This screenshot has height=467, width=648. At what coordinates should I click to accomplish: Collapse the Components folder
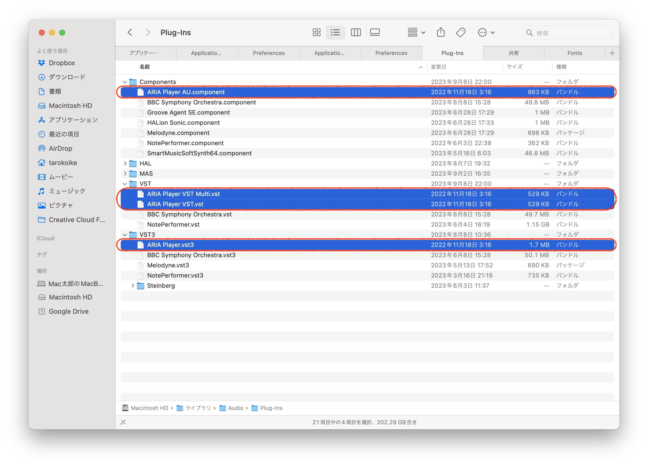tap(125, 82)
